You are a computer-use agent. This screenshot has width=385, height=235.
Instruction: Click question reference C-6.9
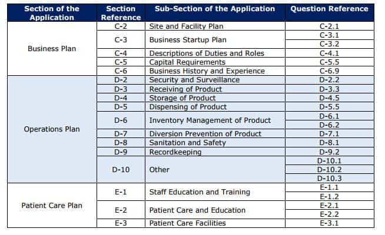click(x=329, y=71)
